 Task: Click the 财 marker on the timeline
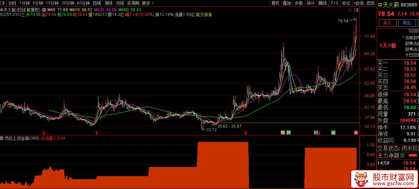(x=316, y=132)
